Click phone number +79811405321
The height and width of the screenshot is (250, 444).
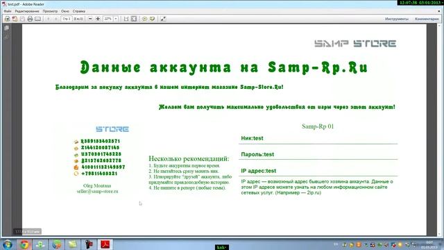pyautogui.click(x=99, y=174)
